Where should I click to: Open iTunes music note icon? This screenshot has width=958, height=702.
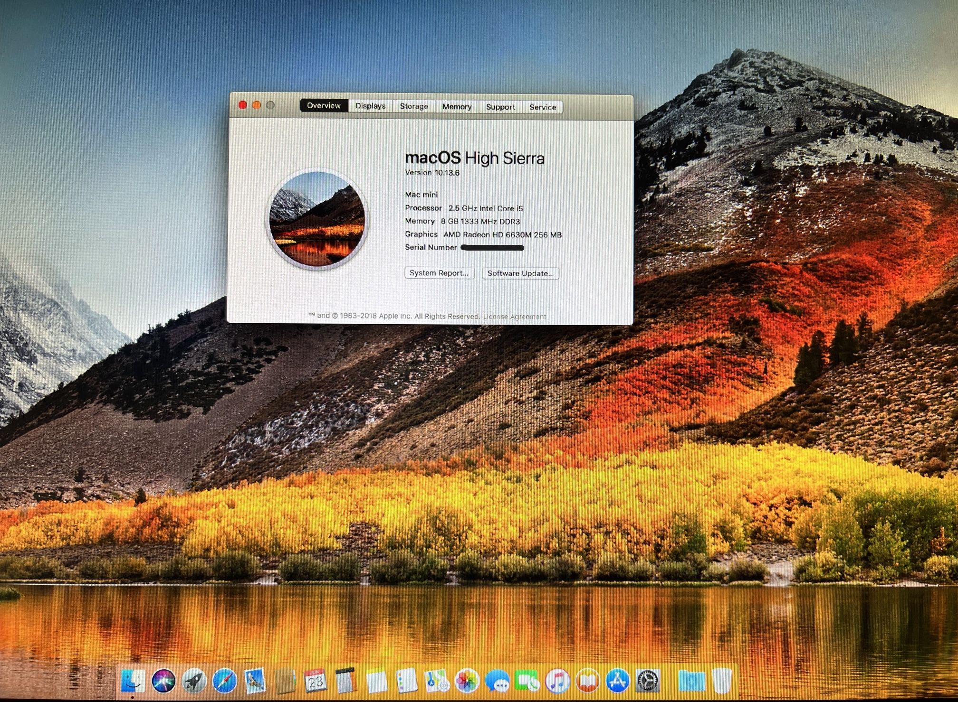coord(557,681)
